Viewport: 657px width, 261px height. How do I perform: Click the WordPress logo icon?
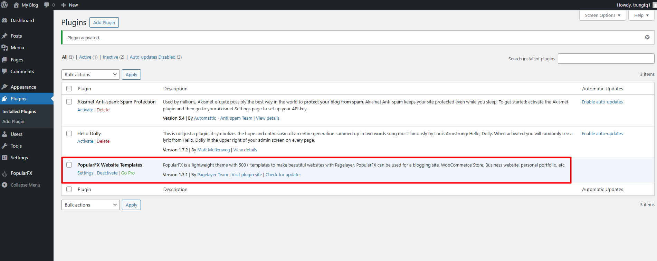[4, 5]
